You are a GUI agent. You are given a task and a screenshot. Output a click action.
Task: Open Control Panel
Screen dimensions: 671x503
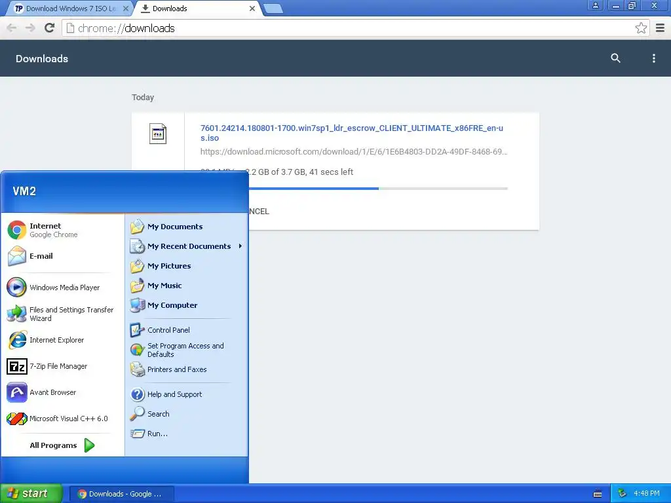[x=187, y=330]
